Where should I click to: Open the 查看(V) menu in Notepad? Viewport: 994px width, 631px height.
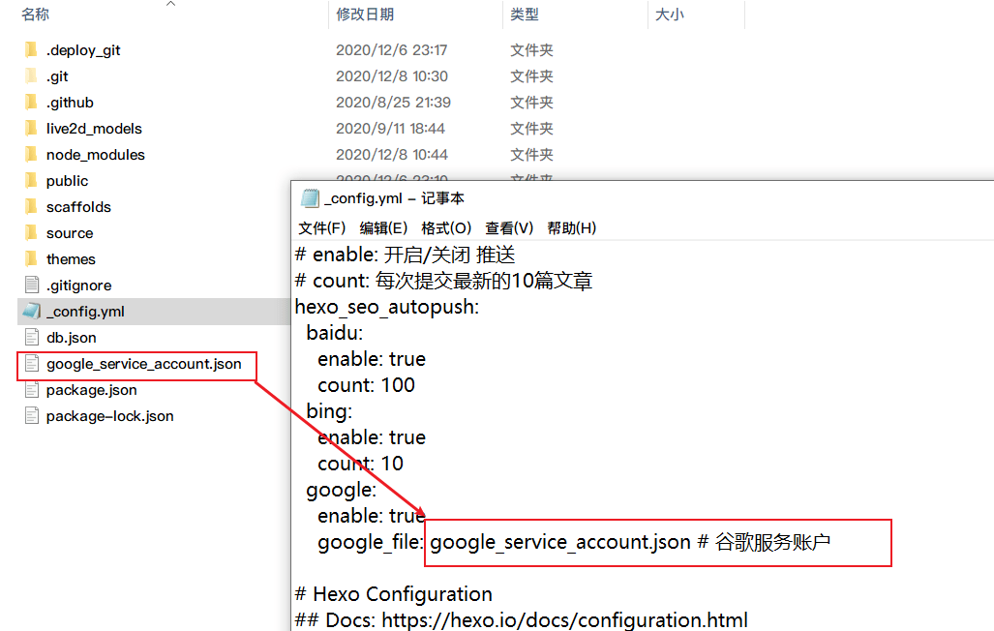tap(507, 227)
